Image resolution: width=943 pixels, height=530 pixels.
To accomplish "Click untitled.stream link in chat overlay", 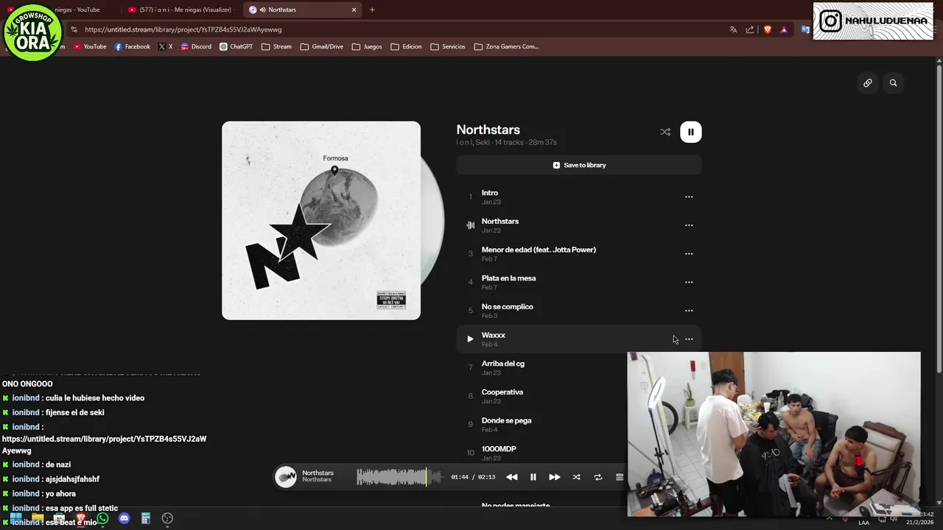I will click(x=104, y=445).
